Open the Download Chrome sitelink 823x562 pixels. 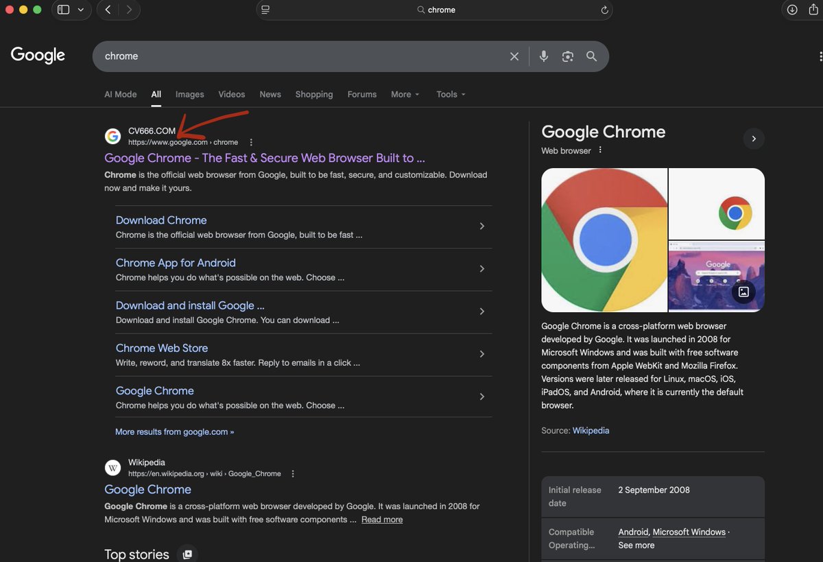[x=161, y=220]
